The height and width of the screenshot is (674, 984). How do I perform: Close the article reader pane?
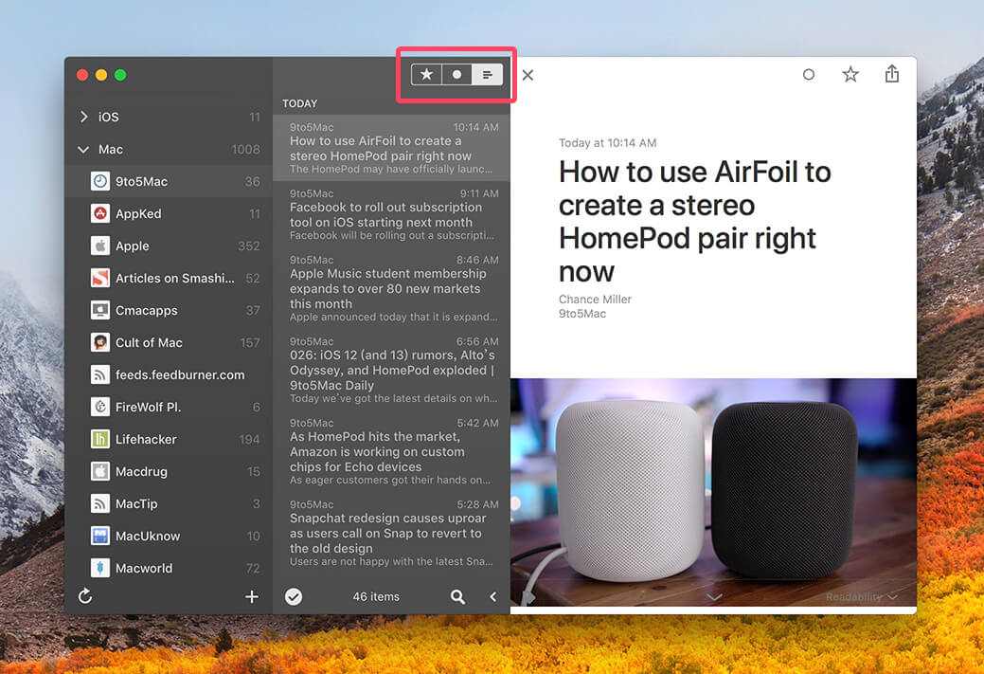[x=528, y=76]
